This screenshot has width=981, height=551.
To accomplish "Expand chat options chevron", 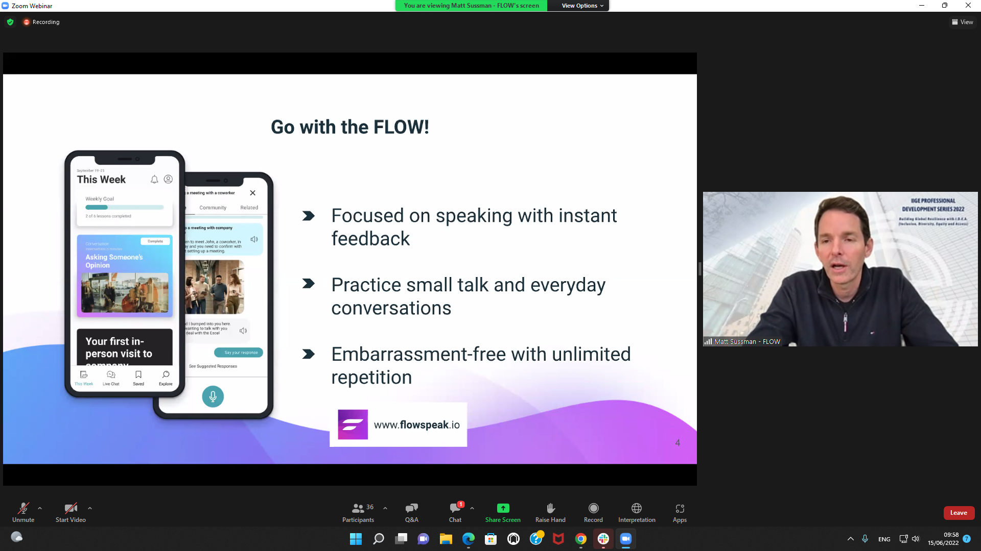I will pyautogui.click(x=472, y=508).
